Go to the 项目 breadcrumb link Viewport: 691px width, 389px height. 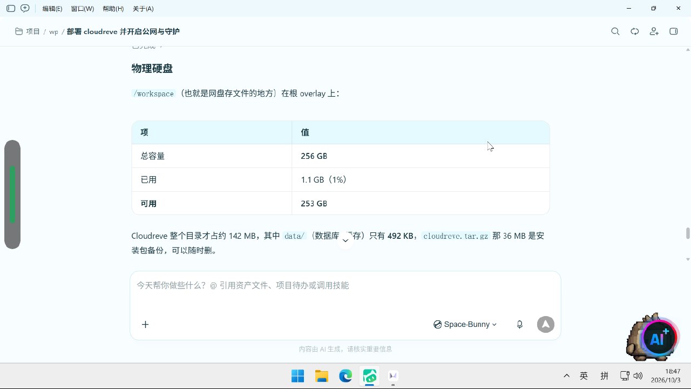tap(28, 31)
